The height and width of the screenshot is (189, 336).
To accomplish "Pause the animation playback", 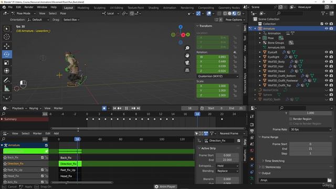I will pyautogui.click(x=127, y=108).
